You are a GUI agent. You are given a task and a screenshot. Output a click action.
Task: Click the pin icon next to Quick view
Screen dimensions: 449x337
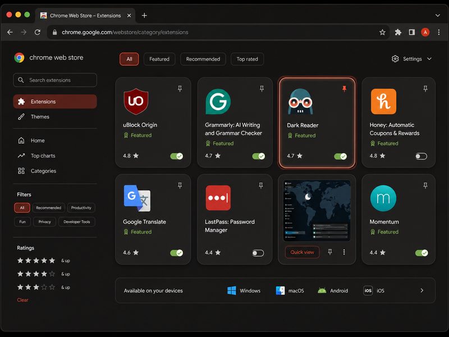pyautogui.click(x=330, y=252)
